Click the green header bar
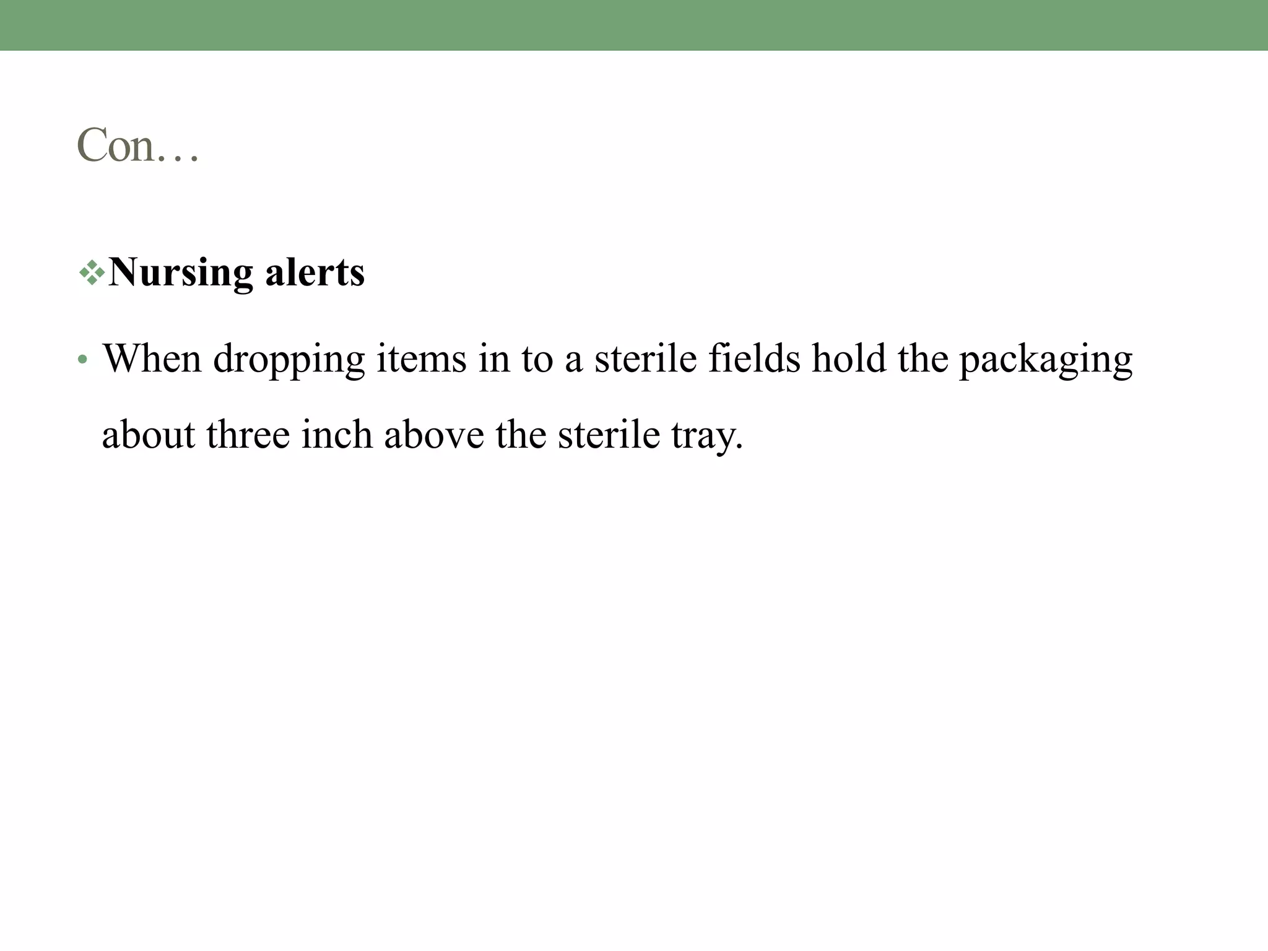Screen dimensions: 1268x951 [634, 25]
